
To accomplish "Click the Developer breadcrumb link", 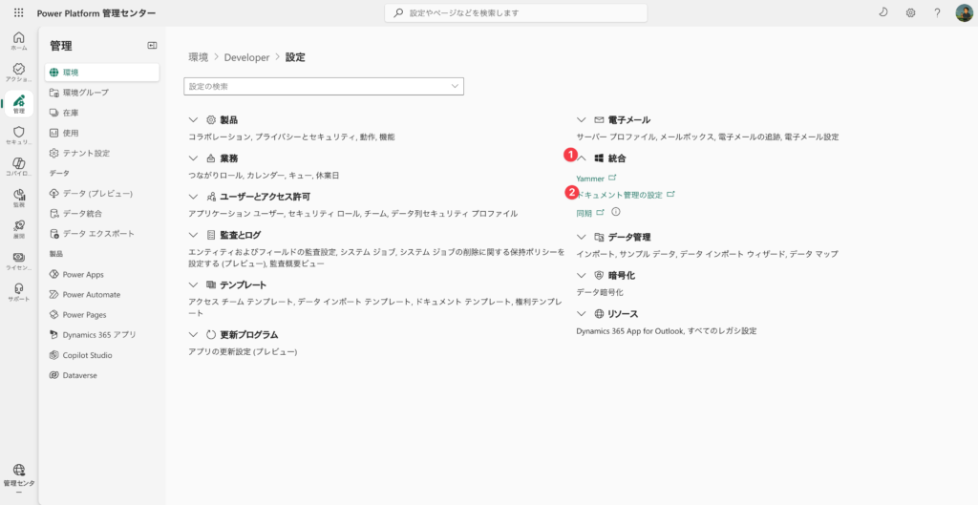I will click(x=246, y=57).
